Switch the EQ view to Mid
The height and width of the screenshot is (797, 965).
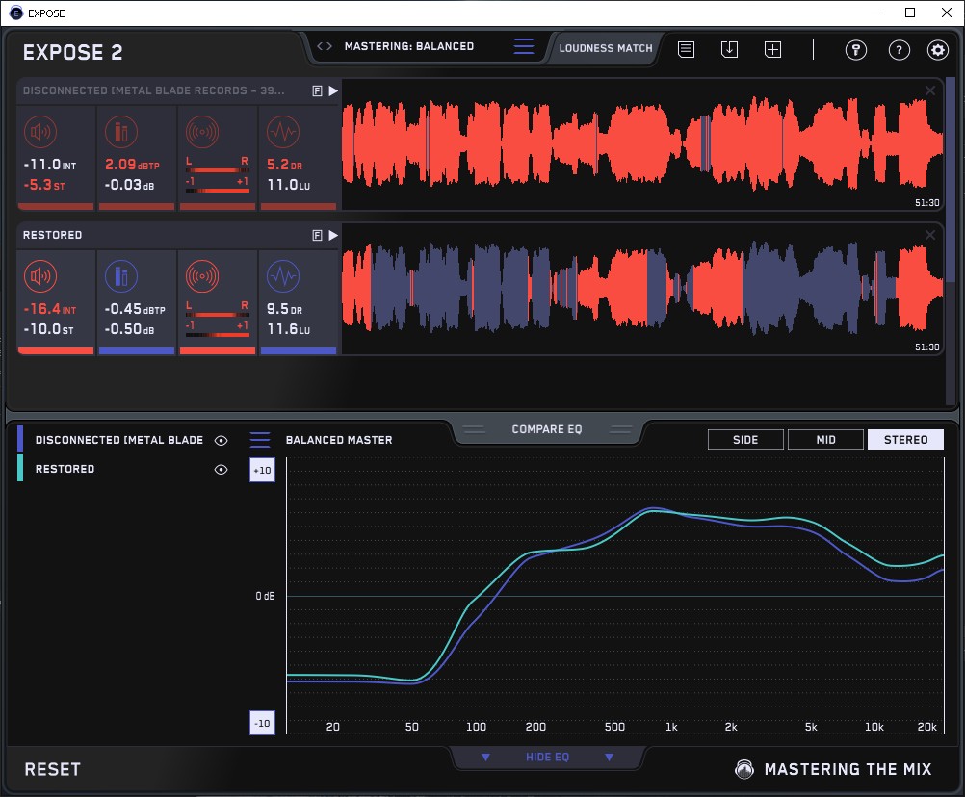825,440
